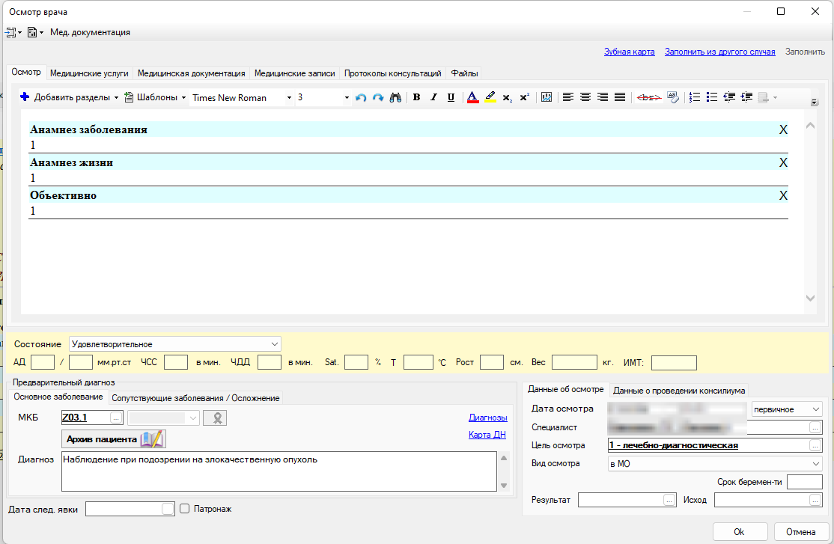Click the Italic formatting icon
Viewport: 834px width, 544px height.
[x=434, y=97]
